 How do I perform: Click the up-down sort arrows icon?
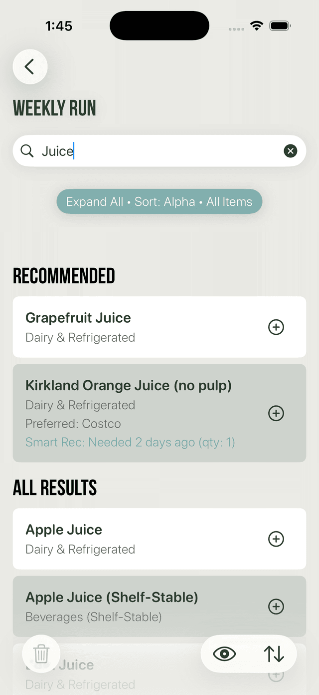click(274, 654)
